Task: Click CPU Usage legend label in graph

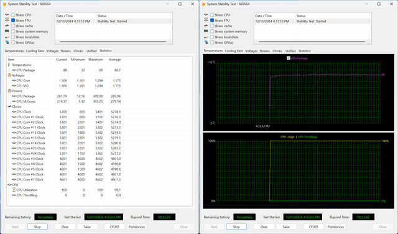Action: click(x=287, y=137)
